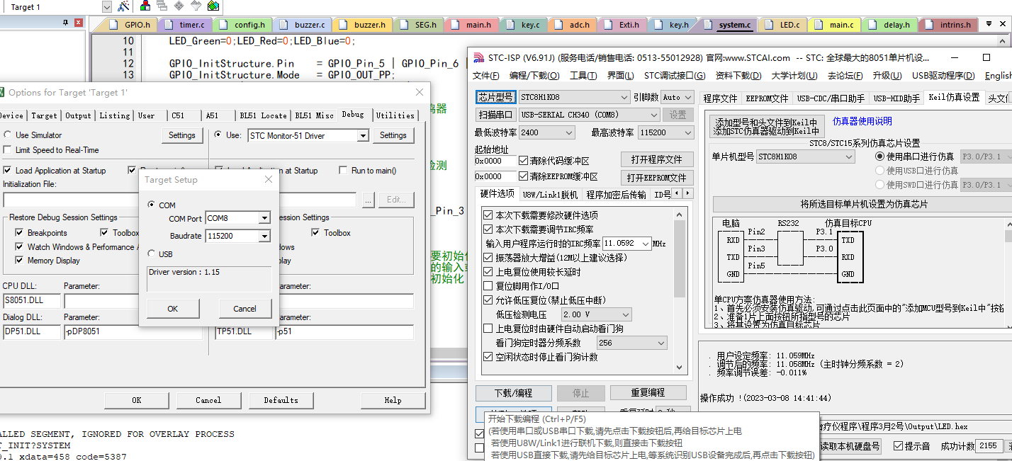
Task: Open the Baudrate 115200 dropdown
Action: [265, 236]
